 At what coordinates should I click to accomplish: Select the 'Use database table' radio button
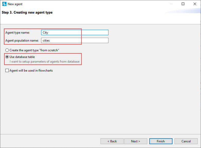pyautogui.click(x=7, y=57)
